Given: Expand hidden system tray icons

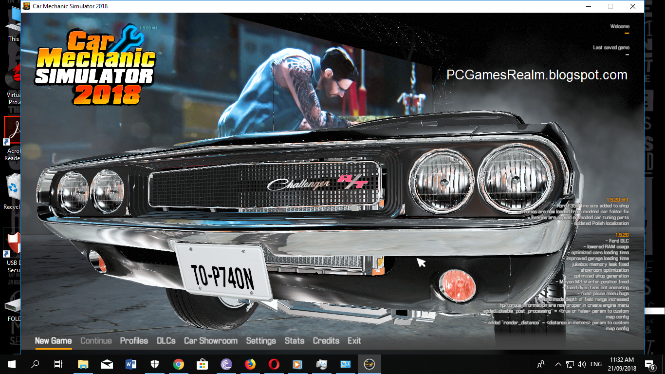Looking at the screenshot, I should click(558, 364).
